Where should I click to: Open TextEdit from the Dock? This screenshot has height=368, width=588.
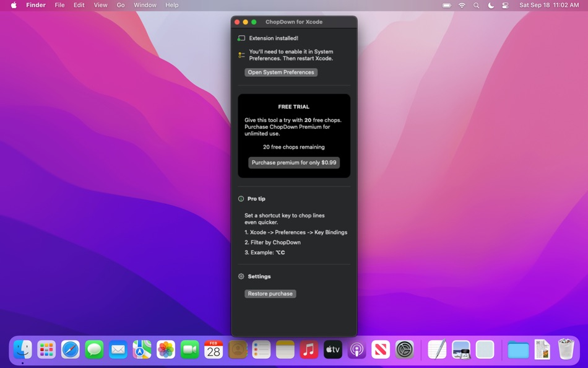click(437, 349)
